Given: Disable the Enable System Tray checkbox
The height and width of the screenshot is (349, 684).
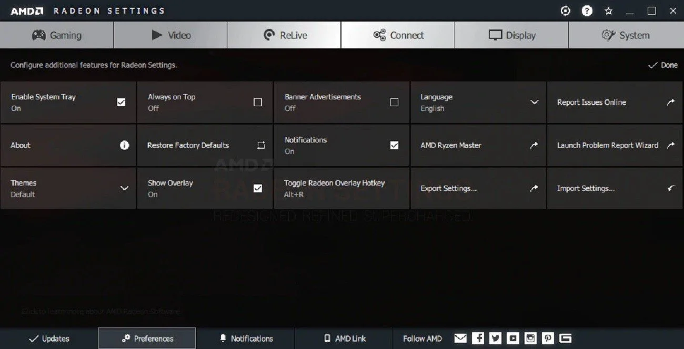Looking at the screenshot, I should point(121,102).
